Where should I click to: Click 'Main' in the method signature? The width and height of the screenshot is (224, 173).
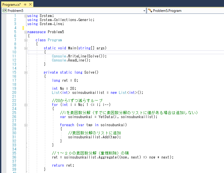[72, 48]
